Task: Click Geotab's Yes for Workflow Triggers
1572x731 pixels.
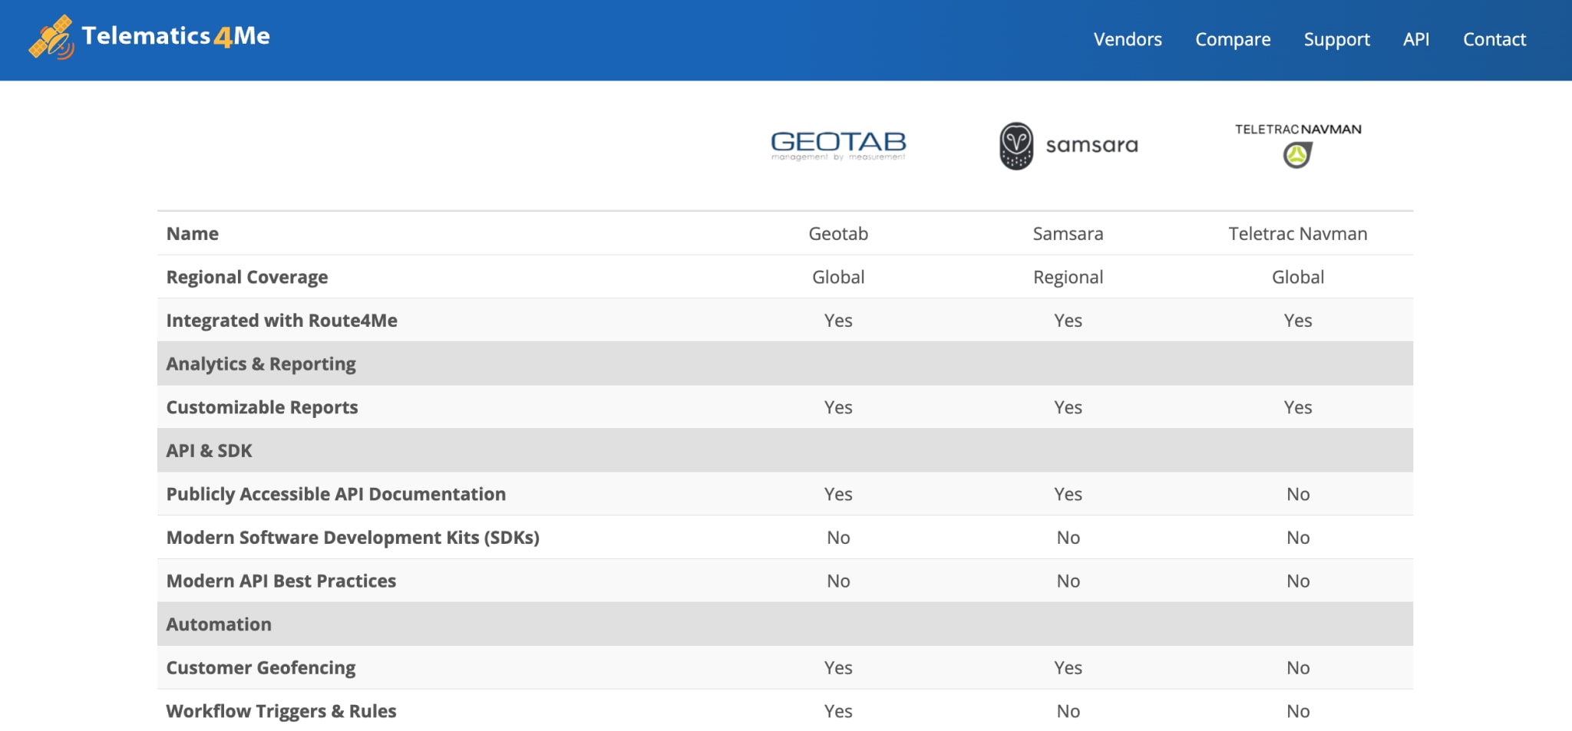Action: coord(838,711)
